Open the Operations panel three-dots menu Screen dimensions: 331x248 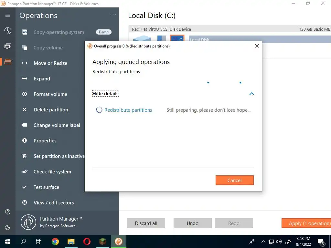click(113, 15)
